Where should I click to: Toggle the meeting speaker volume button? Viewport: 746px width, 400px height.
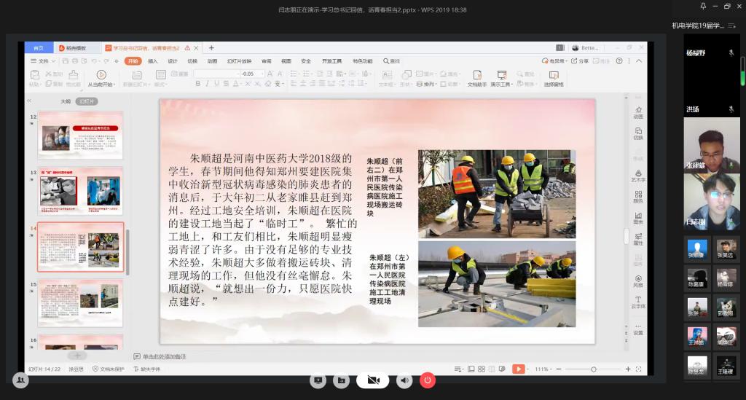coord(404,380)
